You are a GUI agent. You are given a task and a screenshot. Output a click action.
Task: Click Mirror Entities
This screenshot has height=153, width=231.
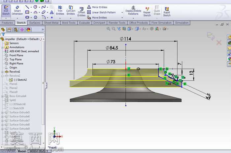click(97, 7)
